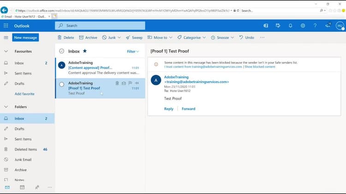346x194 pixels.
Task: Click the Delete trash icon in toolbar
Action: click(60, 37)
